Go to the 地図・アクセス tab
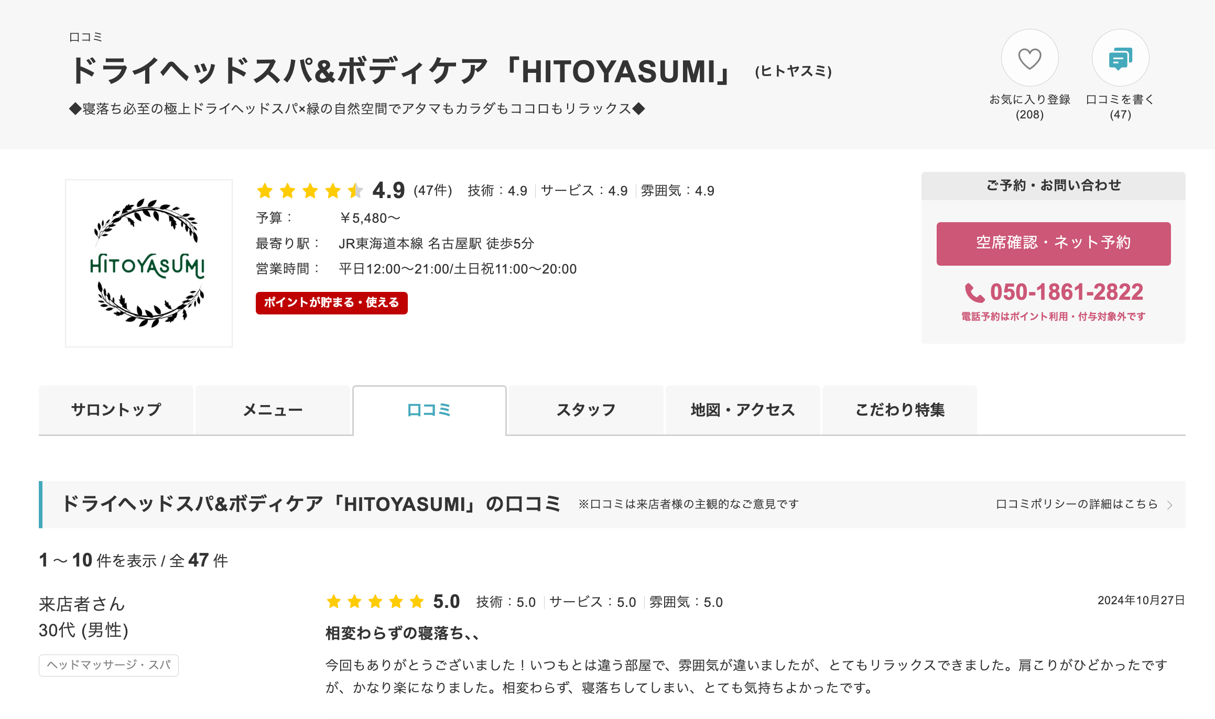 (743, 410)
